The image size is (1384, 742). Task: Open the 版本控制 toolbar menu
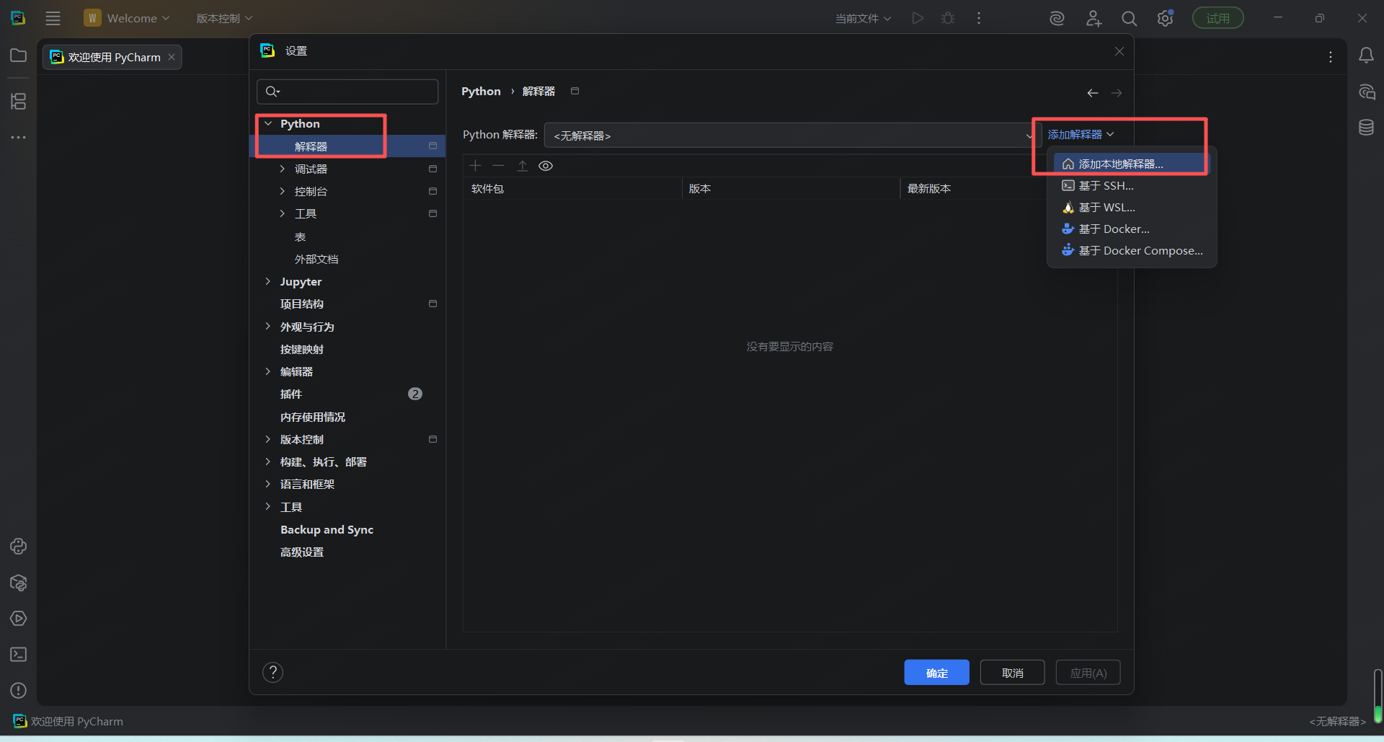224,18
